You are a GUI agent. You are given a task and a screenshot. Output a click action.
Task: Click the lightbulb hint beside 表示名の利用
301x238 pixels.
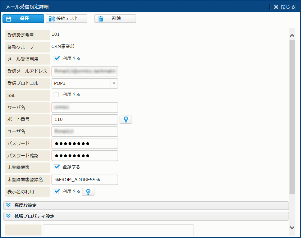click(88, 192)
